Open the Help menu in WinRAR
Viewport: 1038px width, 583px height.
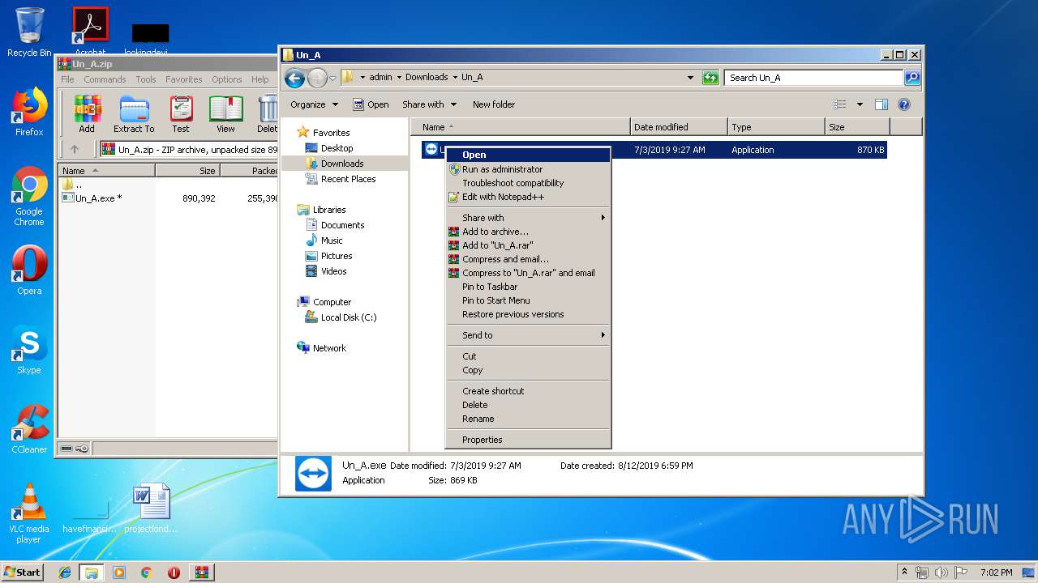[259, 79]
